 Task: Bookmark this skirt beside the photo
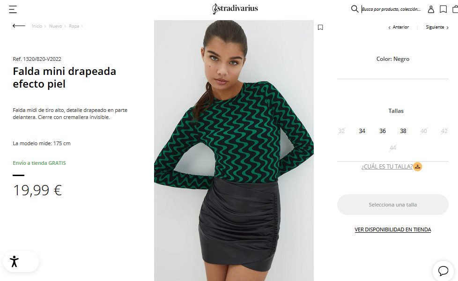[x=320, y=28]
